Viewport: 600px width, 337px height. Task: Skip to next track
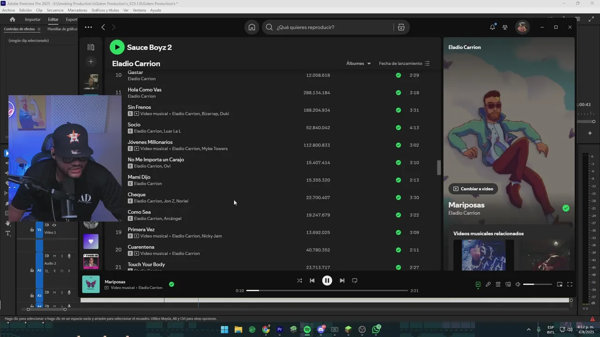[x=342, y=280]
